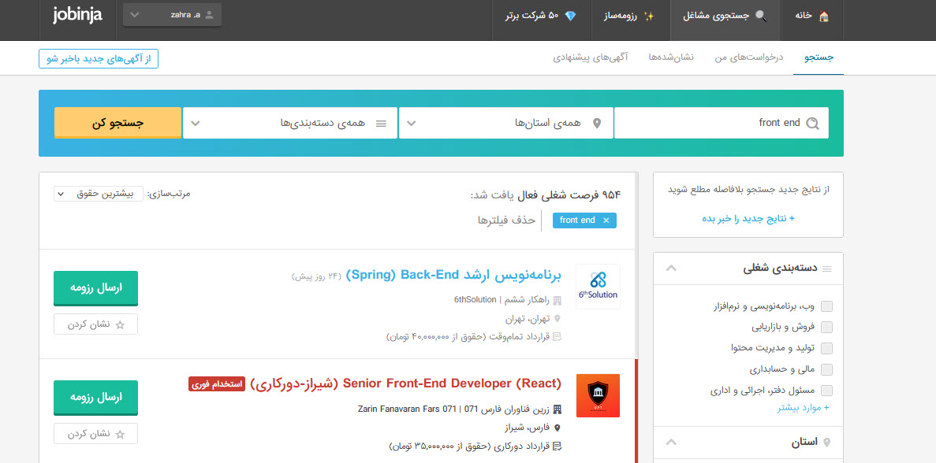
Task: Remove the front end filter tag
Action: coord(606,220)
